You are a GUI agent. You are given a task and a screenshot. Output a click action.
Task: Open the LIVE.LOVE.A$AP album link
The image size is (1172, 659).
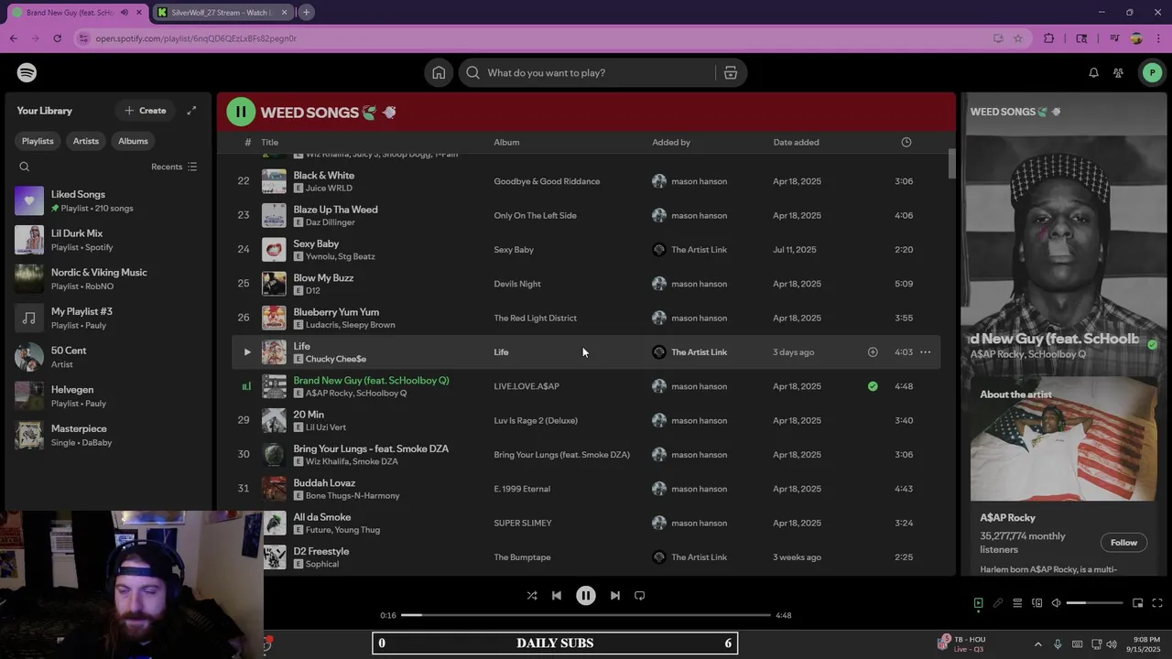[x=526, y=386]
